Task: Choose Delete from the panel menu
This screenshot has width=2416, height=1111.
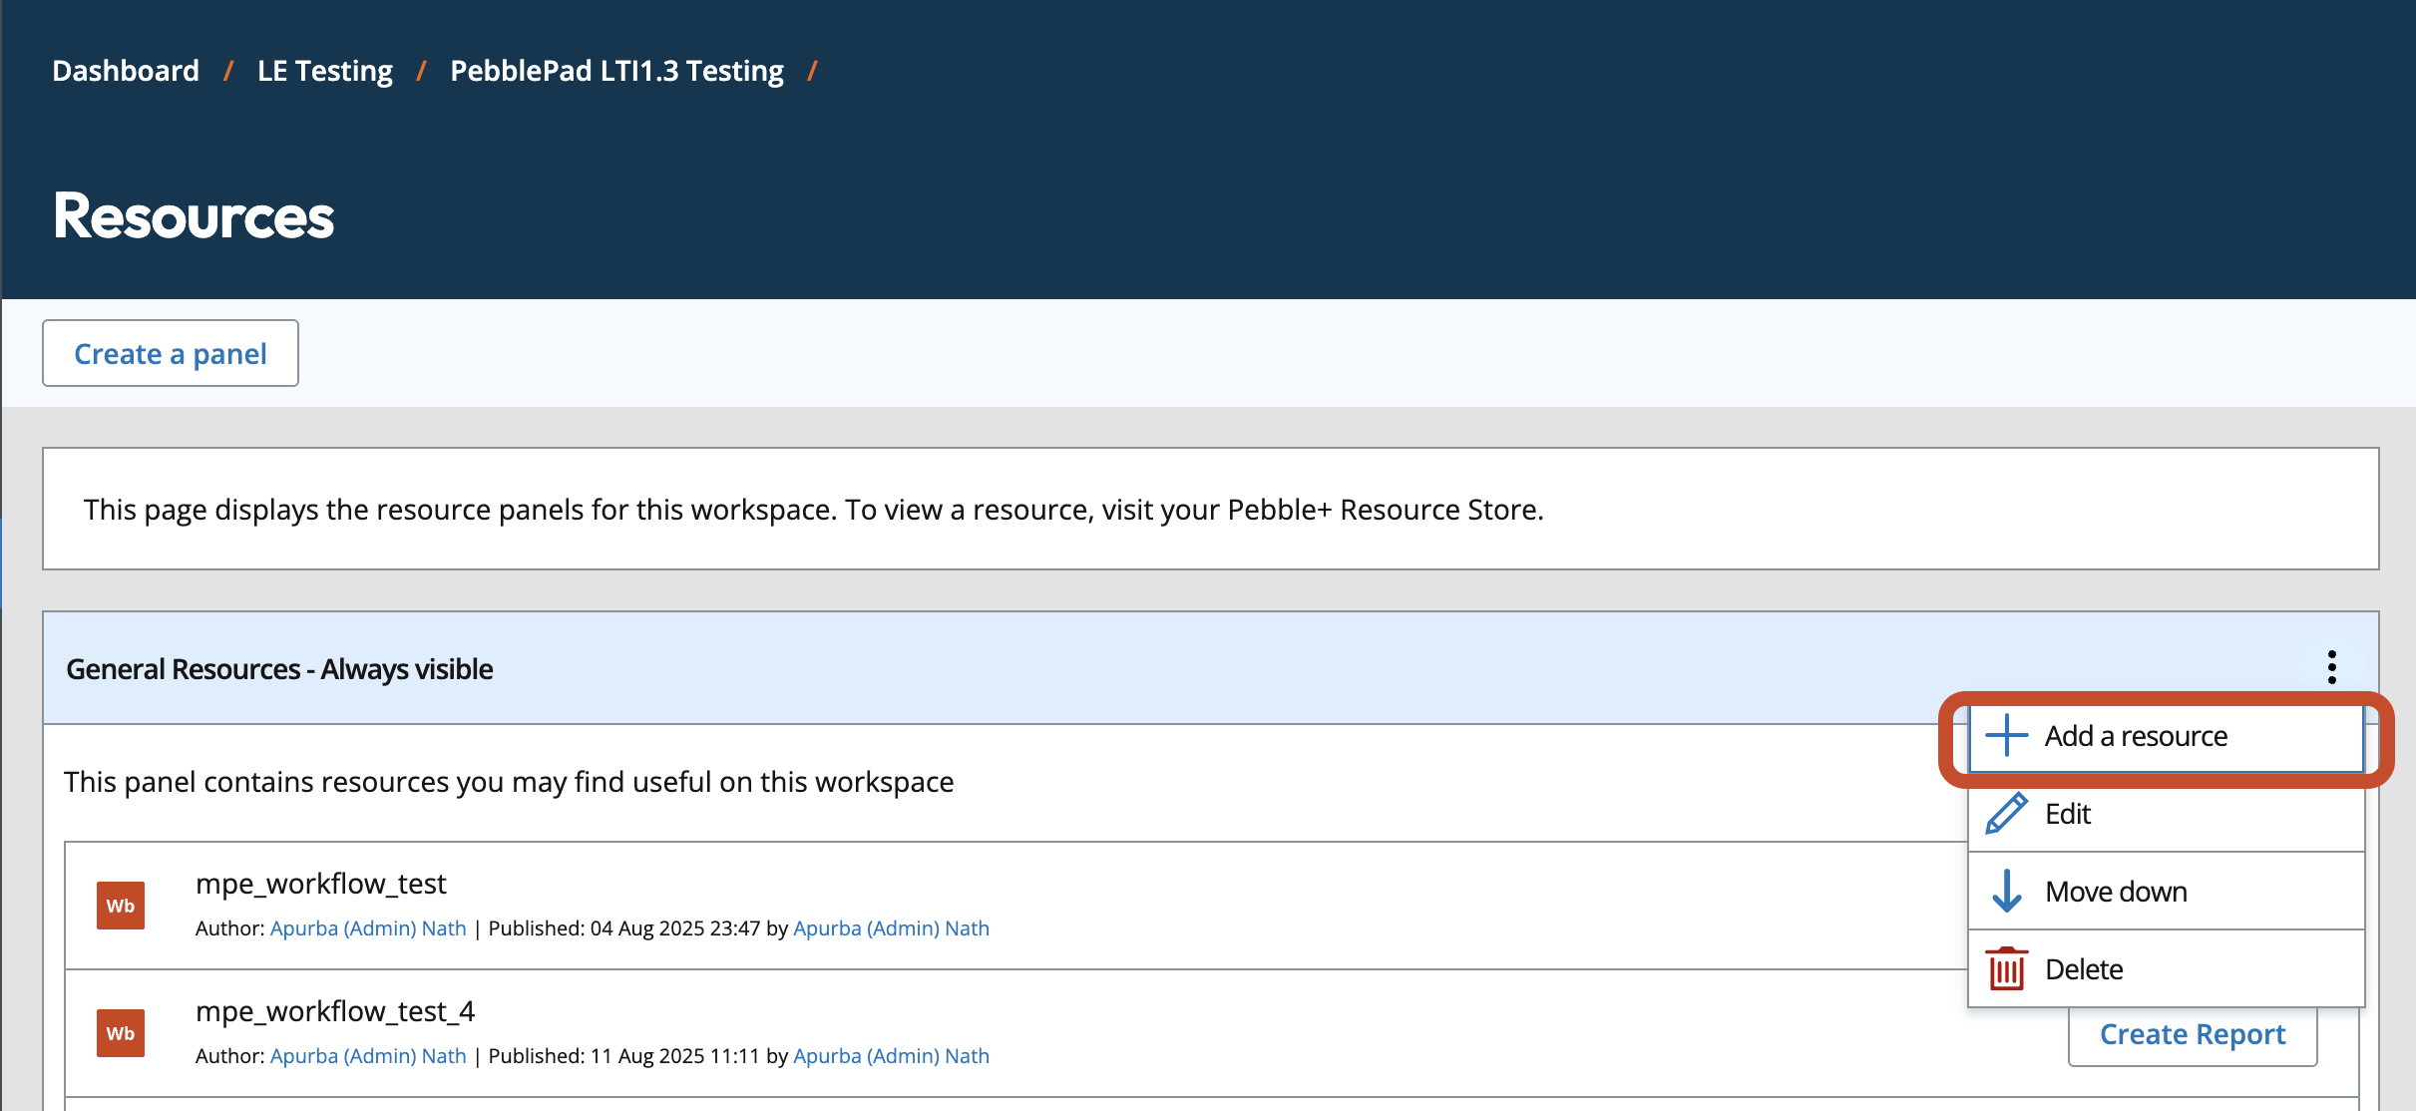Action: coord(2166,969)
